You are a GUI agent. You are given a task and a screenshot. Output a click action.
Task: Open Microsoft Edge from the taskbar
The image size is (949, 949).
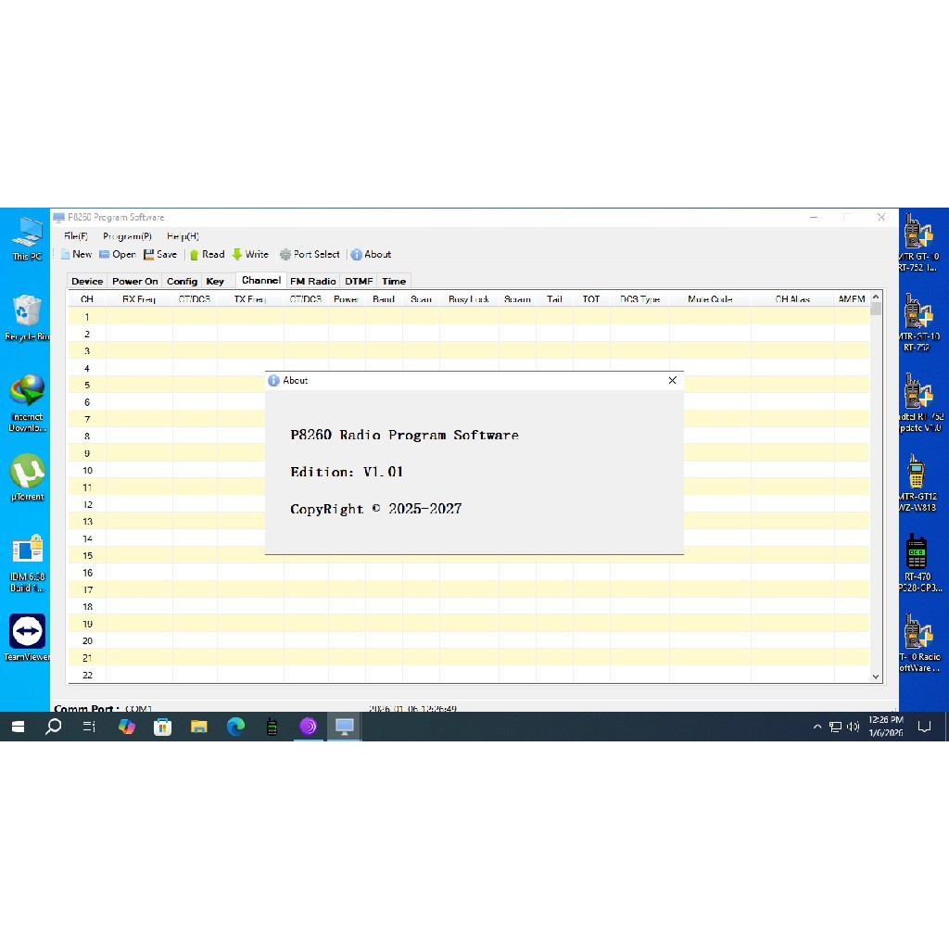pyautogui.click(x=234, y=728)
